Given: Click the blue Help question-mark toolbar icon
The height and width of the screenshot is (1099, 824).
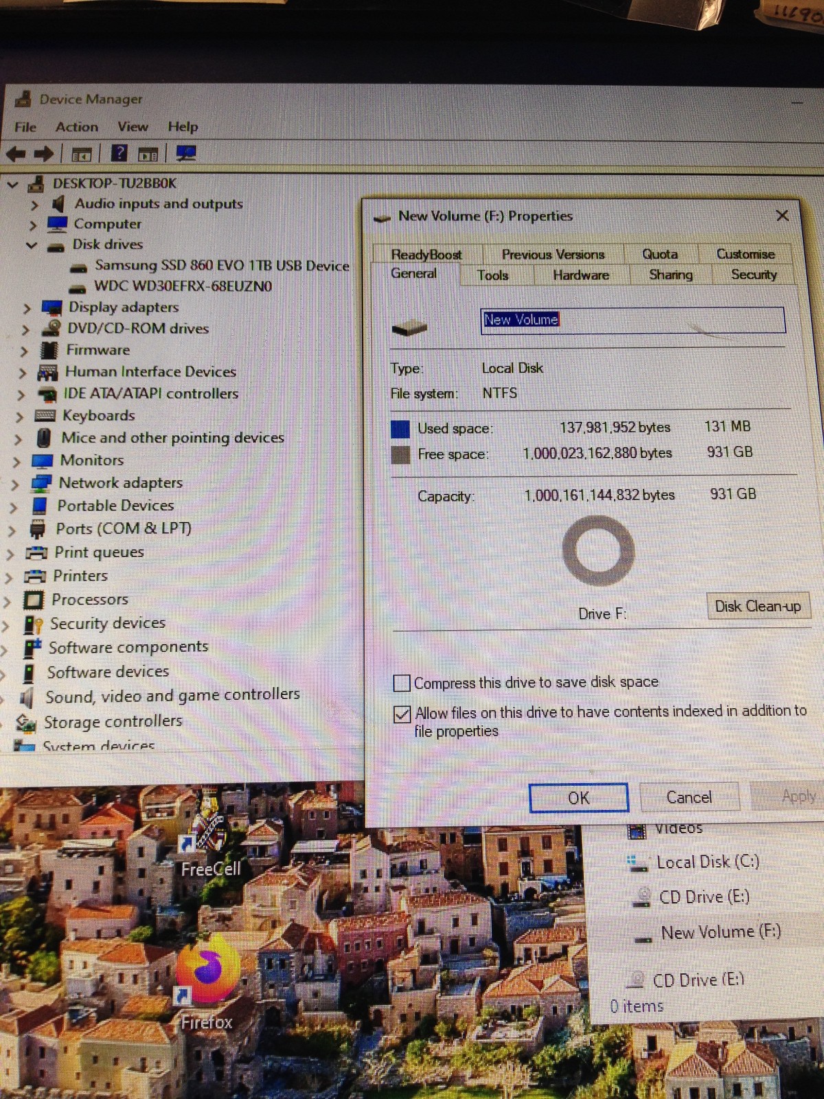Looking at the screenshot, I should (x=119, y=153).
